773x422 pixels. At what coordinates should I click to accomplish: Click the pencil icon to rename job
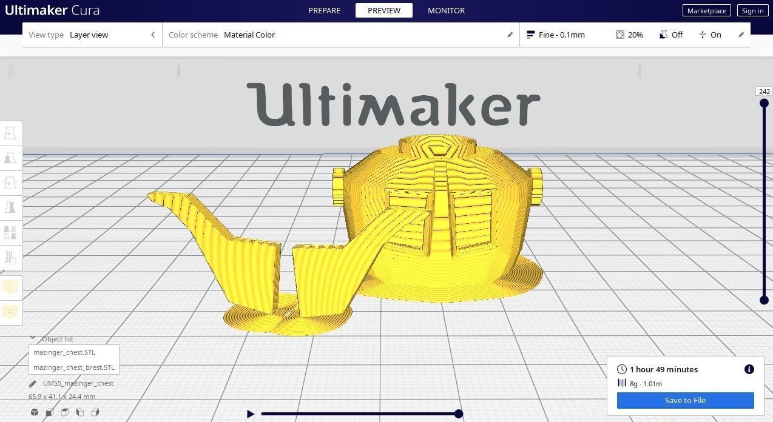pyautogui.click(x=33, y=383)
